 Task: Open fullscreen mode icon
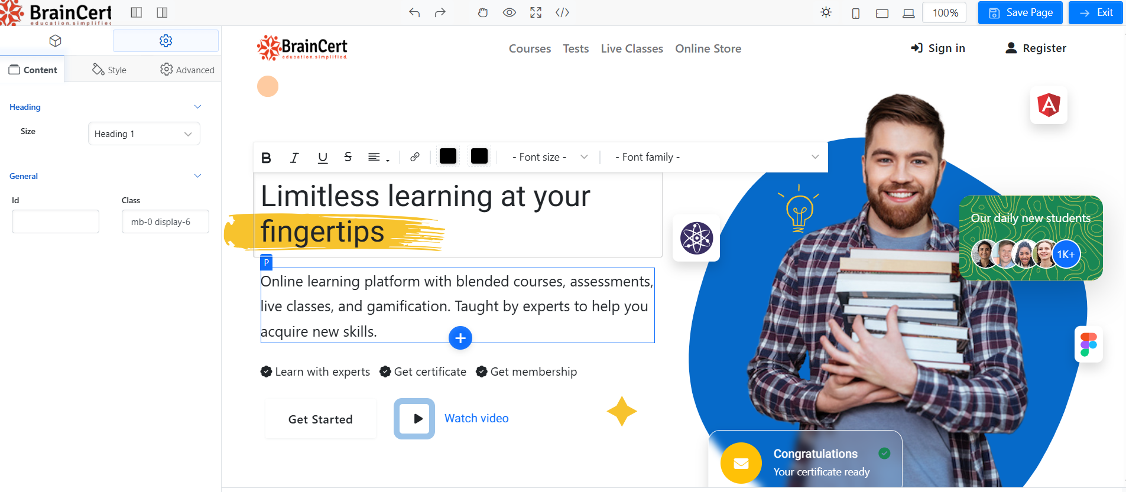click(x=536, y=12)
